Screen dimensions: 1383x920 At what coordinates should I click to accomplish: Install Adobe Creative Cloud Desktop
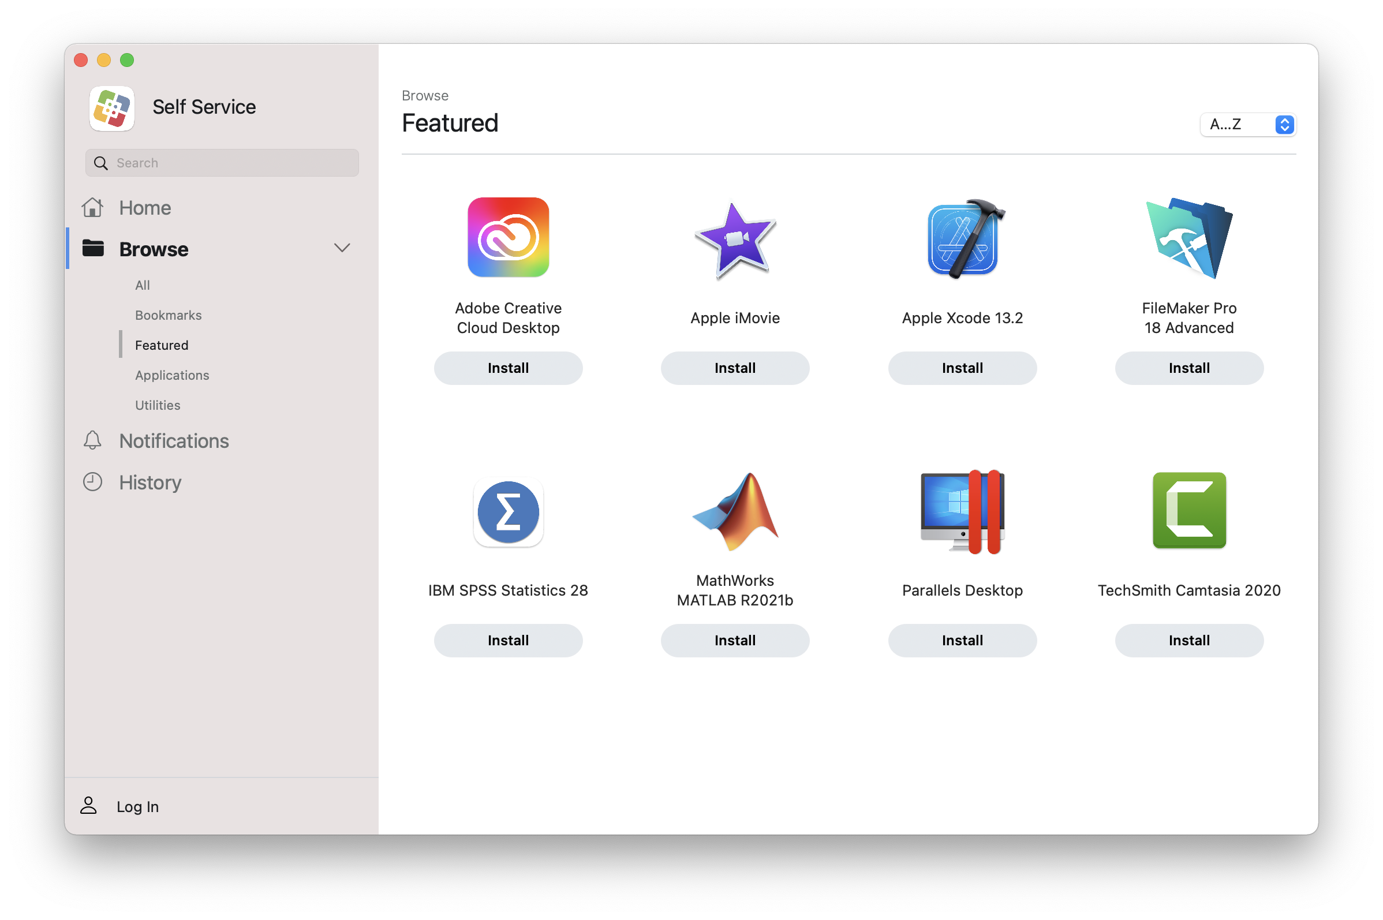click(508, 368)
